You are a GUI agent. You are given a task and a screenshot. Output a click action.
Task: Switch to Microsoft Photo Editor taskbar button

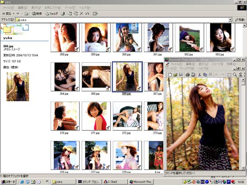(x=141, y=182)
